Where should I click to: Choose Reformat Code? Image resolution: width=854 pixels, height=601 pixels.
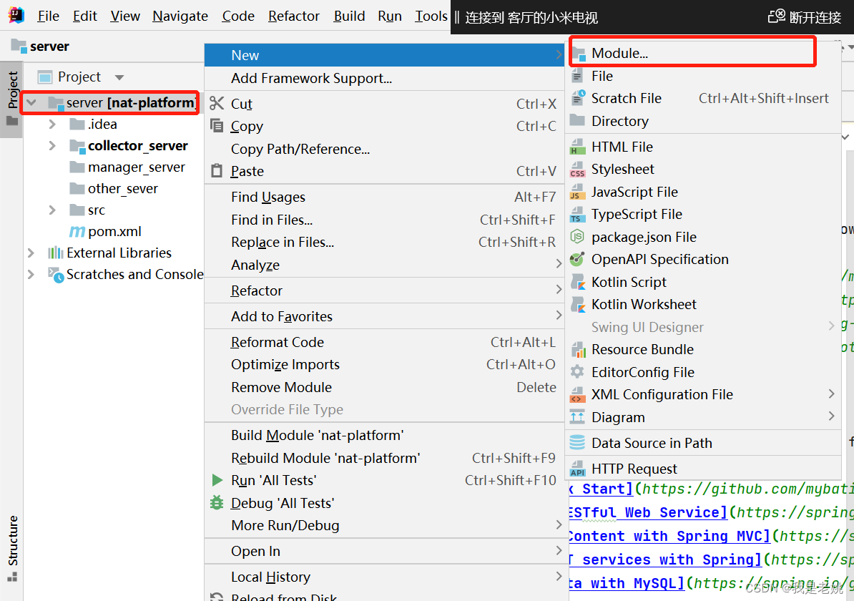[384, 341]
